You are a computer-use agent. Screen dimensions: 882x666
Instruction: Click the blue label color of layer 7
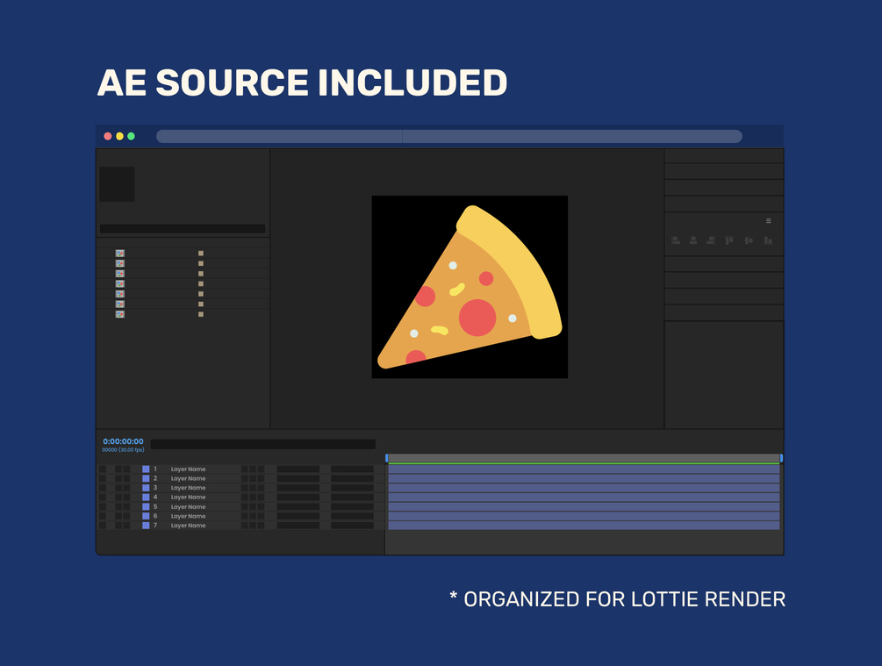click(146, 526)
